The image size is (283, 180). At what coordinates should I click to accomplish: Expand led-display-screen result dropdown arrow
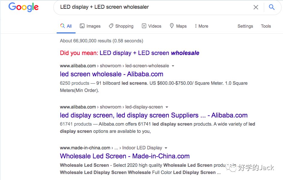167,107
